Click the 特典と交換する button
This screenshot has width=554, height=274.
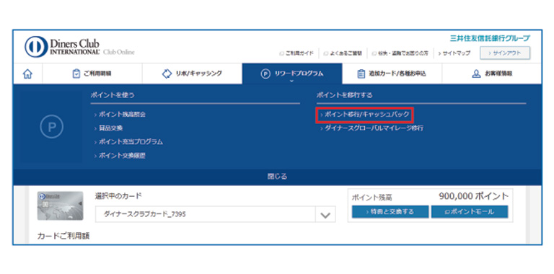390,212
